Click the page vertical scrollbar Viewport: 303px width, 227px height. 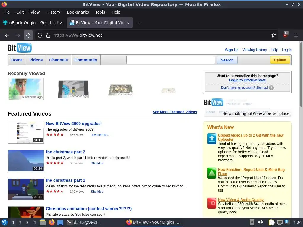click(x=301, y=74)
